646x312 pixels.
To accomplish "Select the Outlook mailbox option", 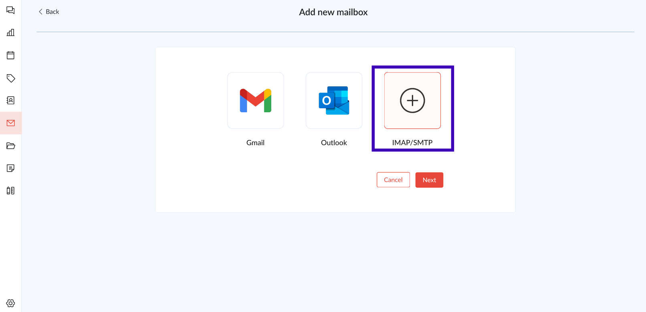I will [x=334, y=101].
